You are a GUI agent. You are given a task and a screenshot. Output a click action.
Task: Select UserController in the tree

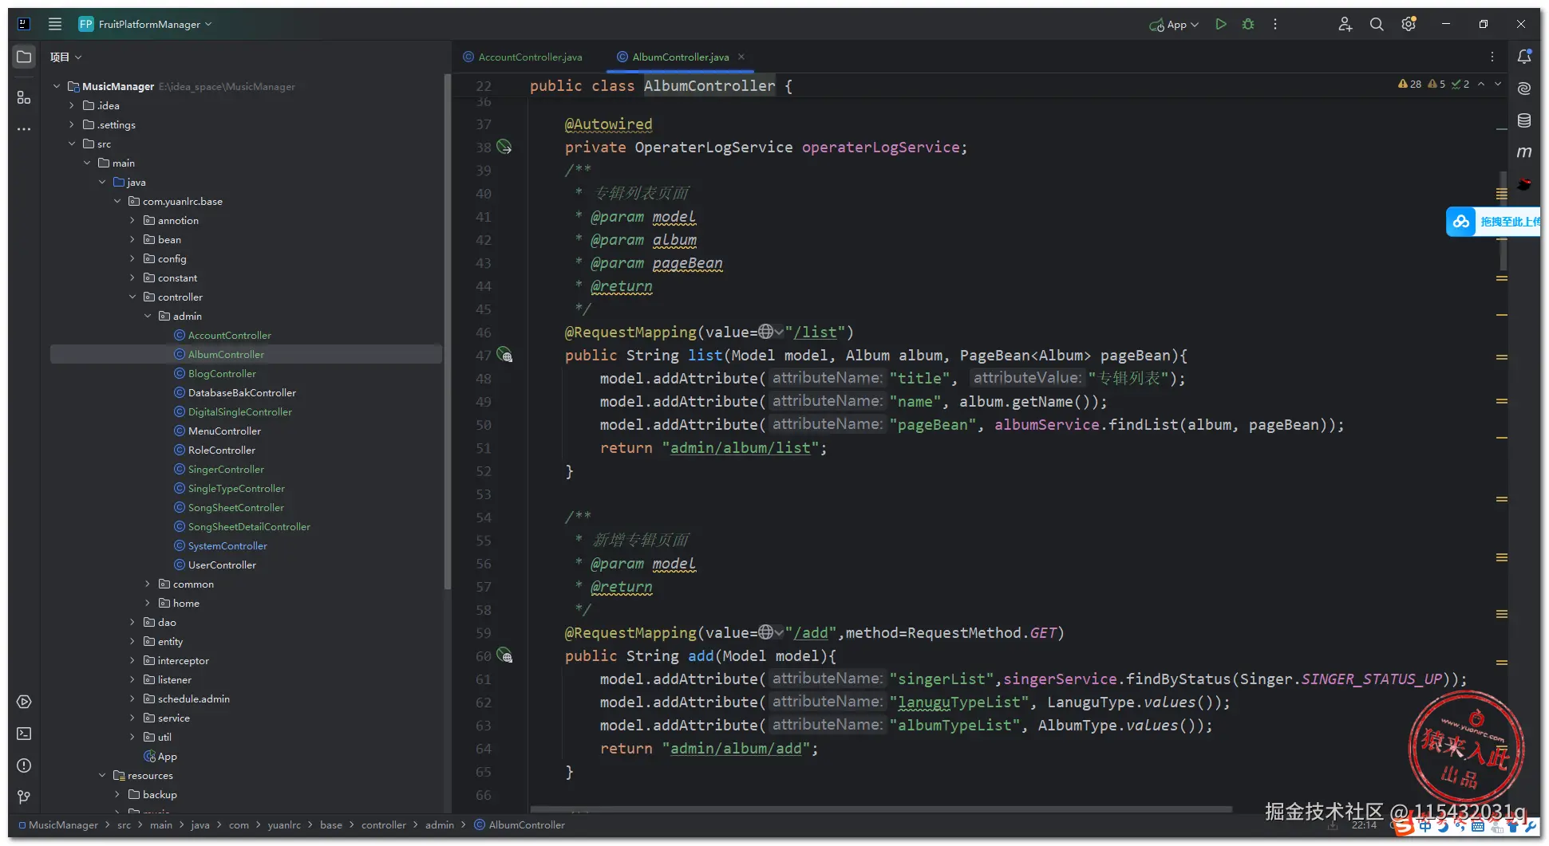coord(222,565)
